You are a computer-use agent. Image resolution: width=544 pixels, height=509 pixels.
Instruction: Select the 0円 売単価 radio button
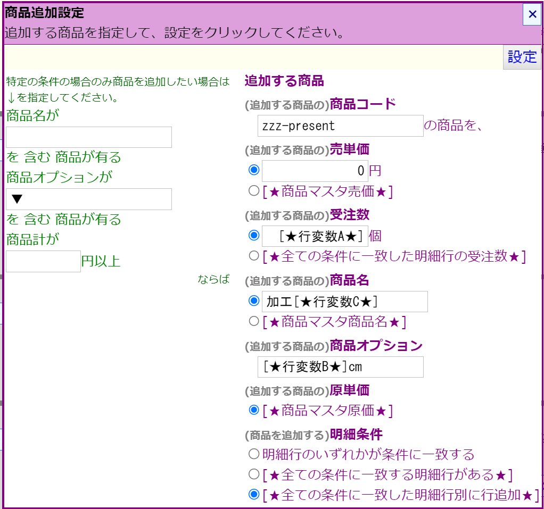(254, 170)
